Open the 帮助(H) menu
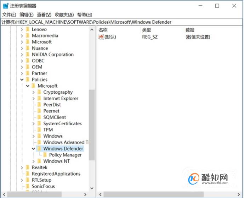The image size is (245, 198). pos(85,15)
